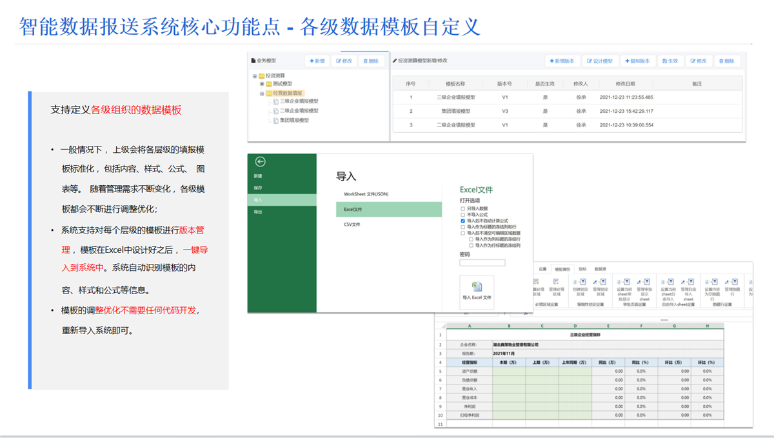Click the 生效 button

pos(670,61)
